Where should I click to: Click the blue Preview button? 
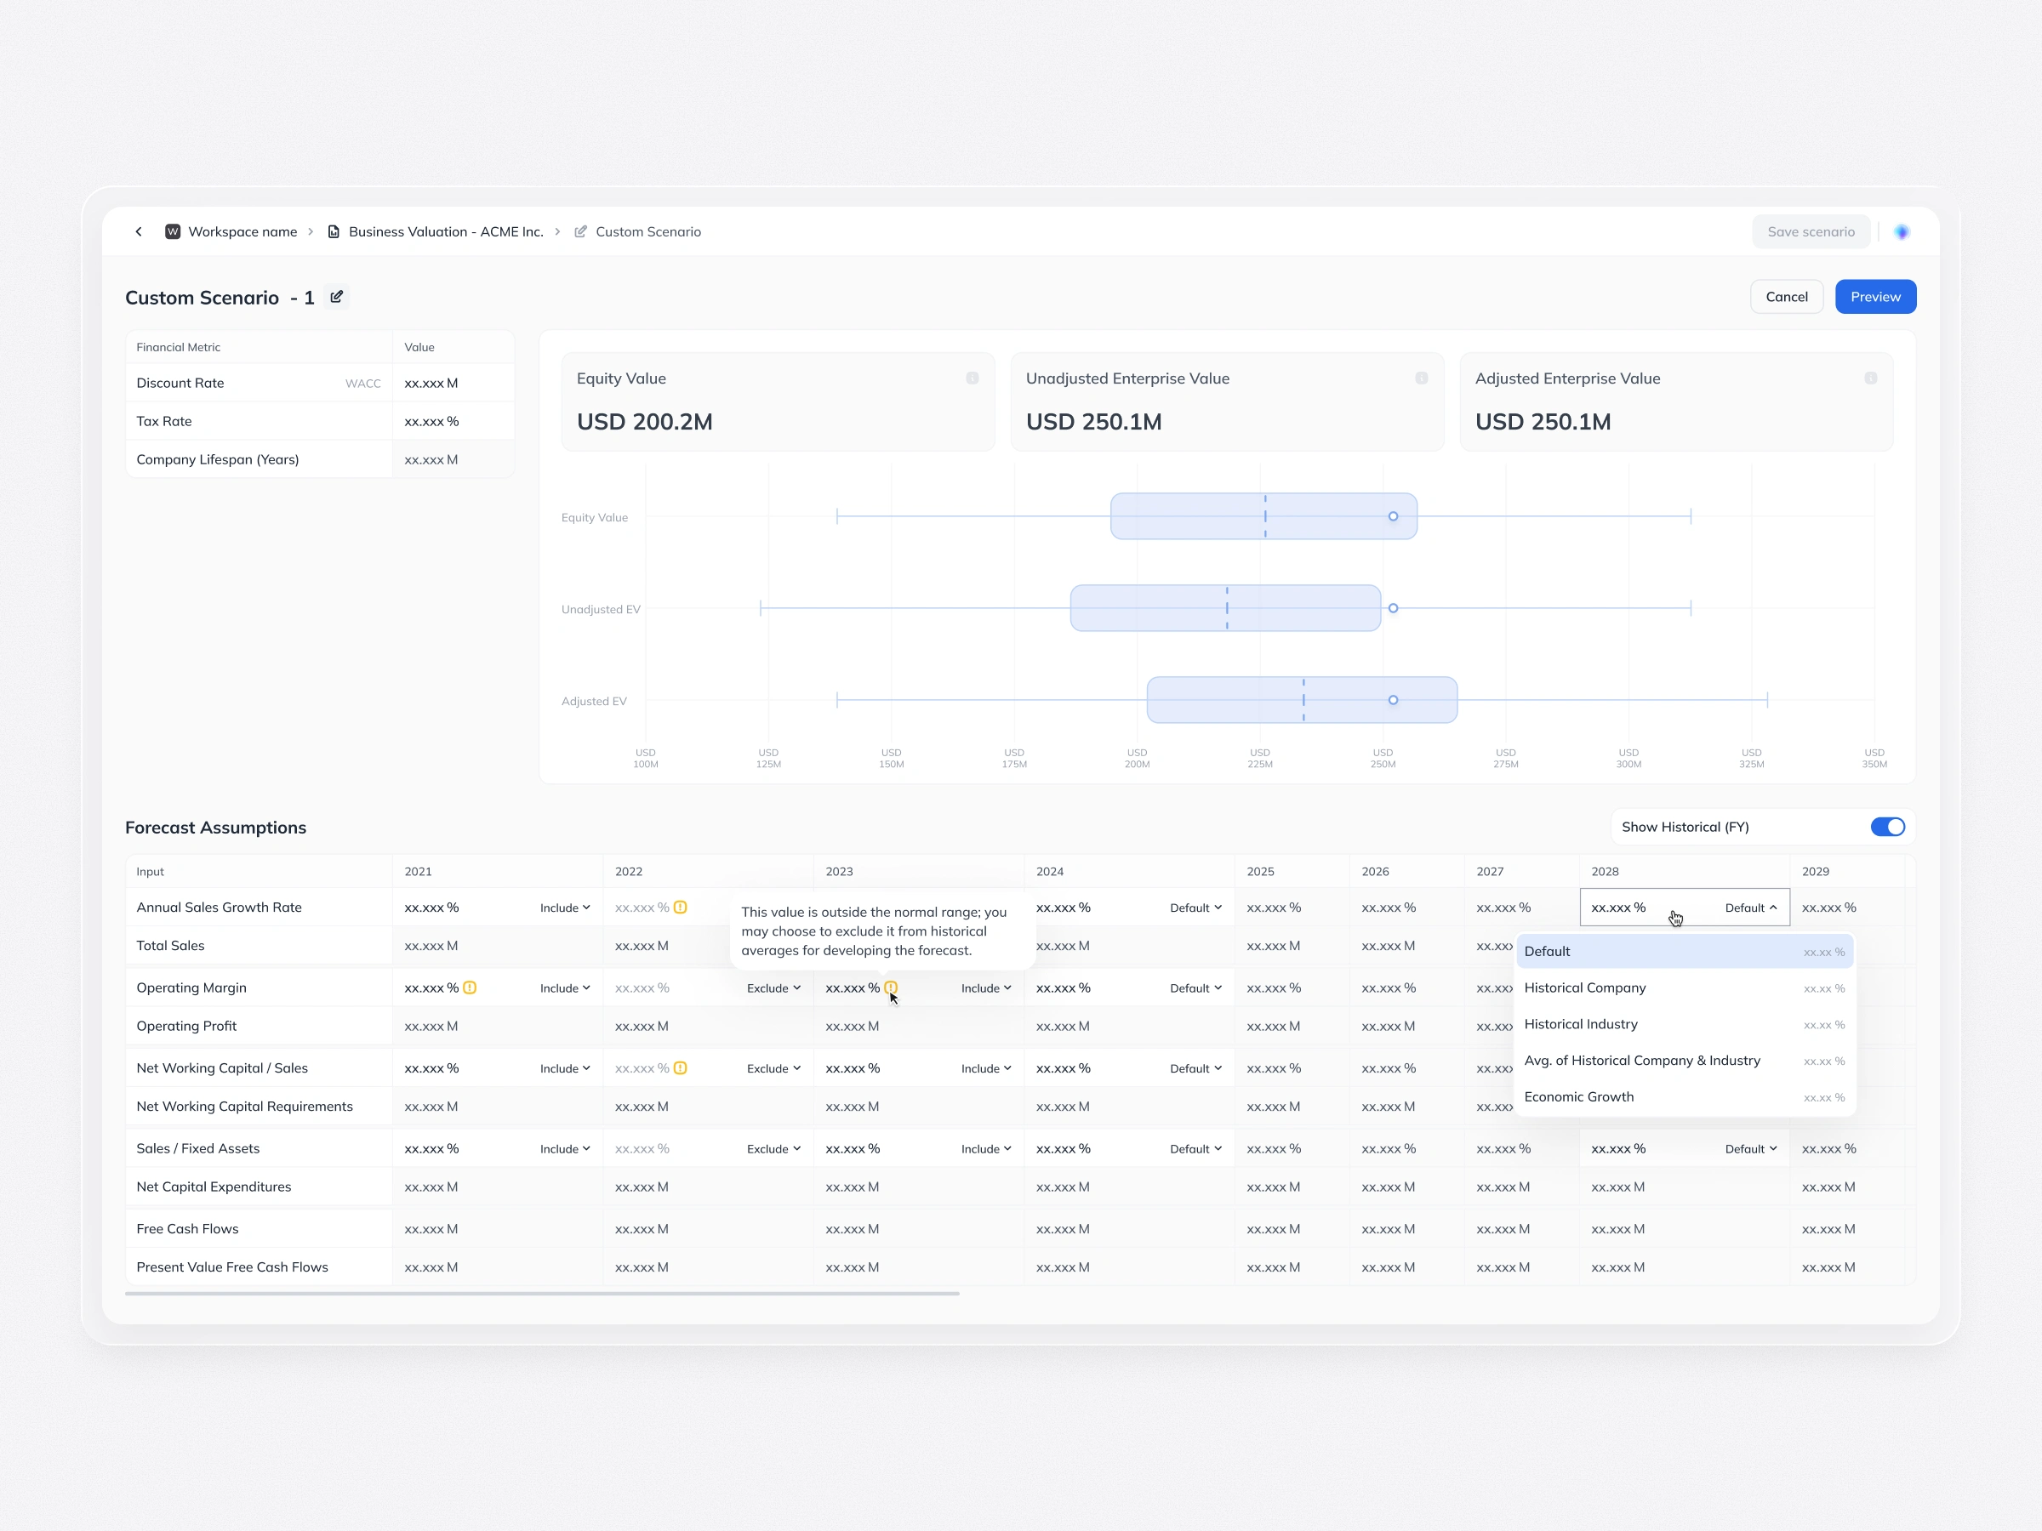(x=1875, y=296)
